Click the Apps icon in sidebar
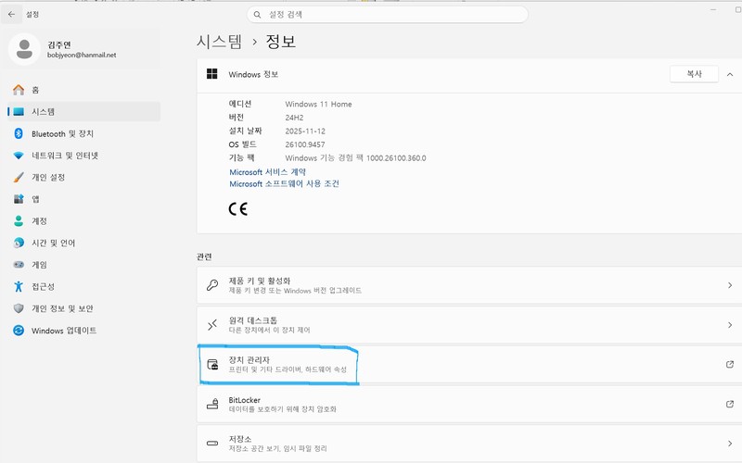 [19, 199]
